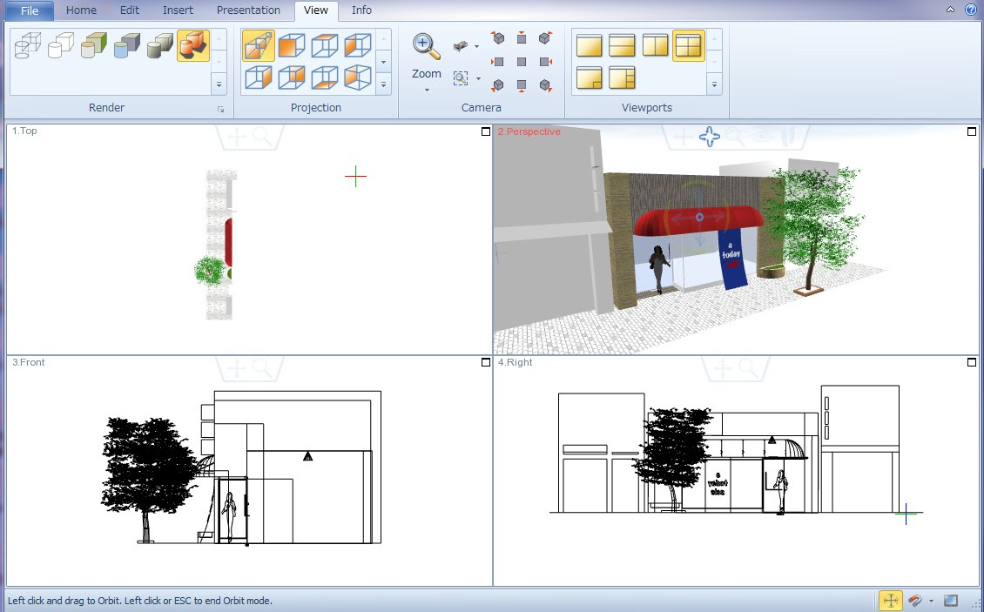Viewport: 984px width, 612px height.
Task: Select the two vertical viewports layout
Action: [x=655, y=45]
